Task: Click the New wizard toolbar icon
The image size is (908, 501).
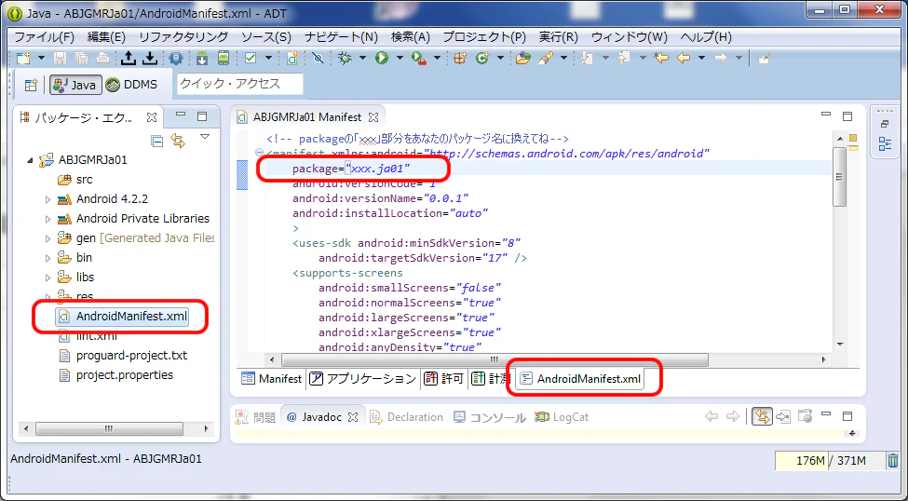Action: tap(23, 58)
